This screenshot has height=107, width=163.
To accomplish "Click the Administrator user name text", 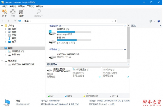I will (x=54, y=101).
